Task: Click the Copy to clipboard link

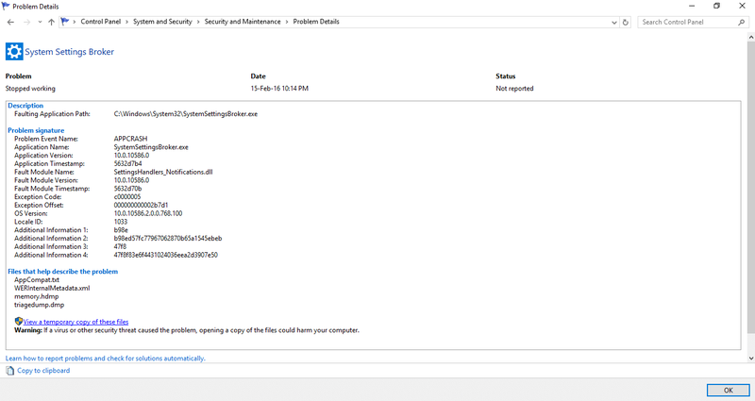Action: coord(43,370)
